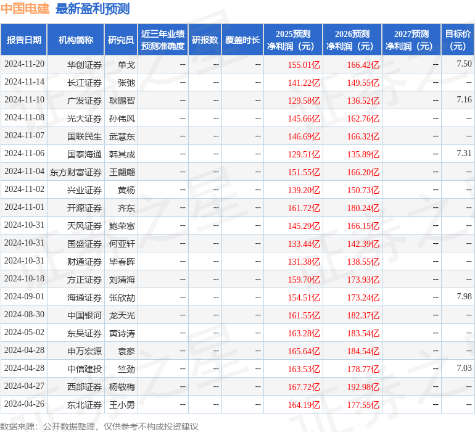Screen dimensions: 475x432
Task: Click the 东方财富证券 institution cell
Action: 76,172
